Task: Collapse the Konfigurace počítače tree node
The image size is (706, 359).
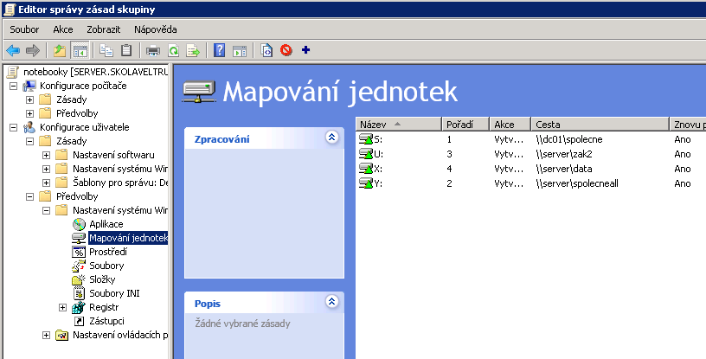Action: pyautogui.click(x=13, y=86)
